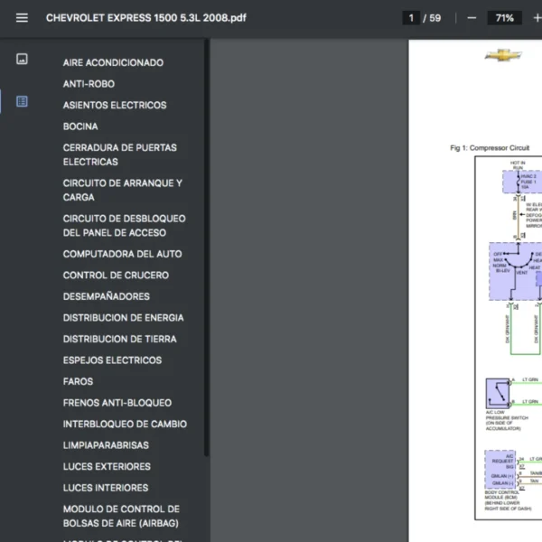Viewport: 542px width, 542px height.
Task: Jump to CERRADURA DE PUERTAS ELECTRICAS
Action: (119, 154)
